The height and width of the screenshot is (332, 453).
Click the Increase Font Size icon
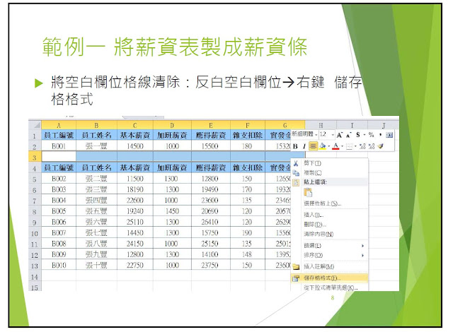click(x=340, y=135)
